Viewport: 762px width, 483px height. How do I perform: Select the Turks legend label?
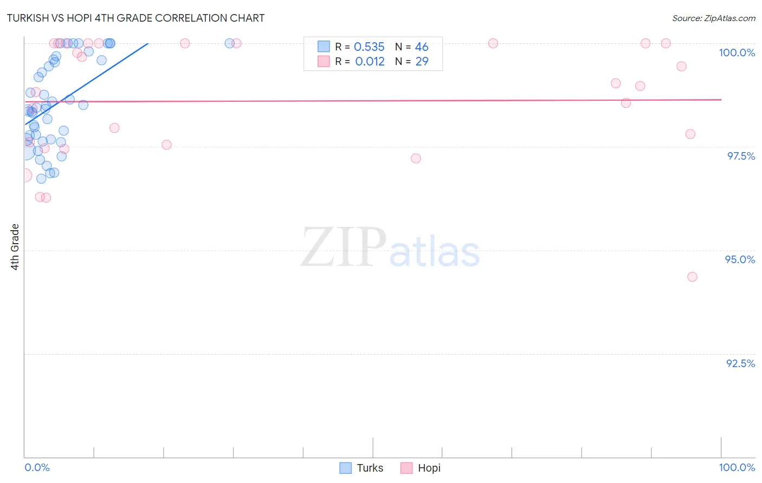tap(370, 468)
